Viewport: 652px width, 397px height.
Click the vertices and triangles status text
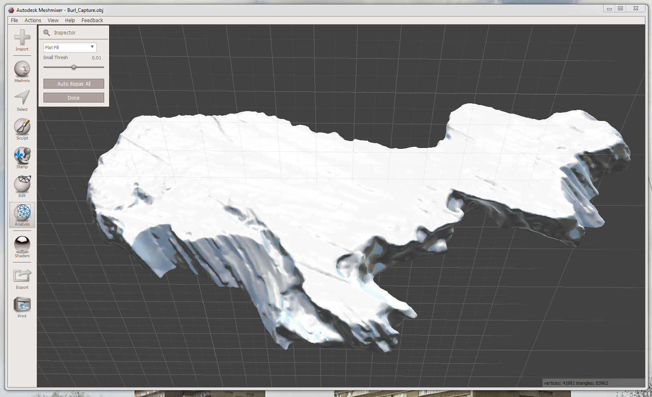coord(576,383)
